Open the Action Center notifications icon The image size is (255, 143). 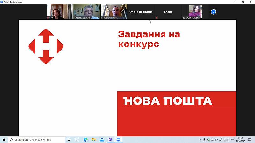coord(250,140)
